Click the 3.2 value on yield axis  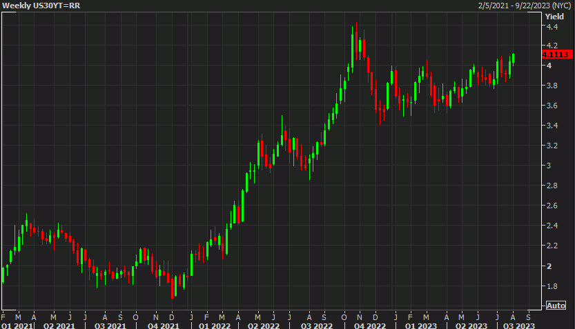click(x=552, y=146)
